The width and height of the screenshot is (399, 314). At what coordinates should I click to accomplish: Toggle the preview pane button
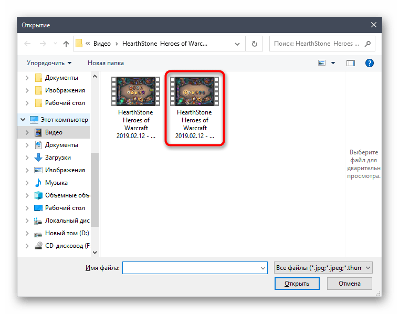[350, 63]
